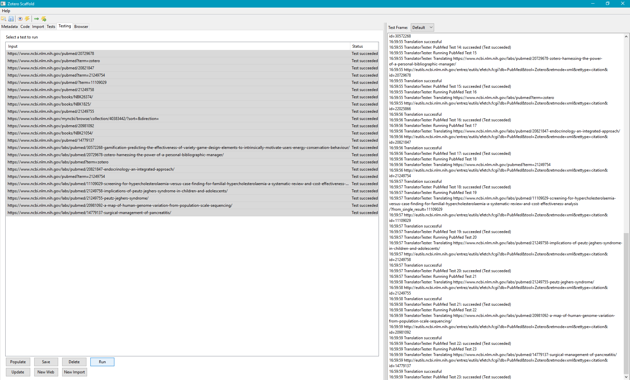Image resolution: width=630 pixels, height=380 pixels.
Task: Select the 21249755-peutz-jeghers-syndrome test row
Action: point(192,198)
